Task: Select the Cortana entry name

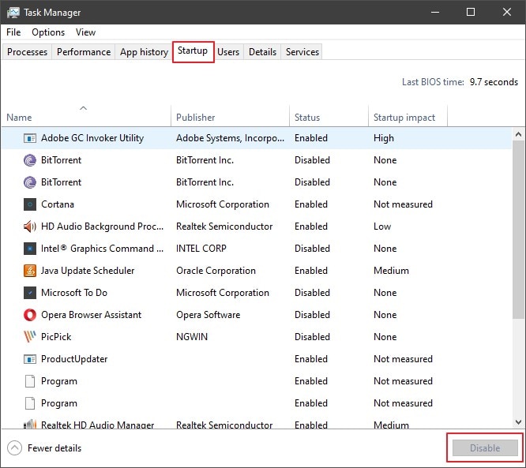Action: [58, 204]
